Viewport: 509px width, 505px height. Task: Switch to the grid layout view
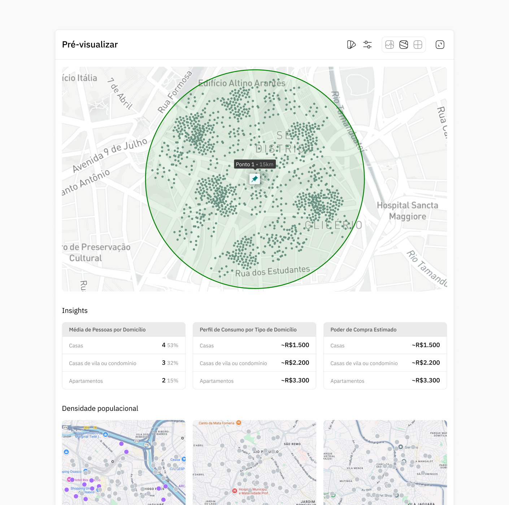point(418,45)
